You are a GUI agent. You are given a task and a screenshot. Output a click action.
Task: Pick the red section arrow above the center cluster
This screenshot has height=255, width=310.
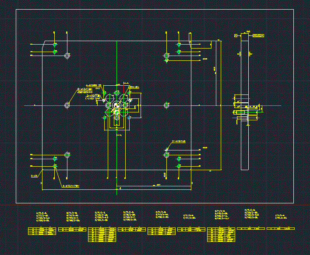coord(124,87)
